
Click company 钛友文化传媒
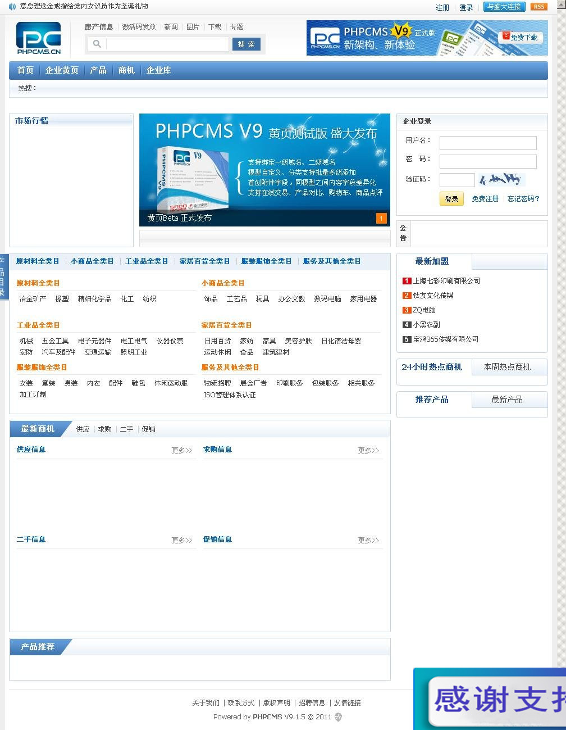[433, 296]
